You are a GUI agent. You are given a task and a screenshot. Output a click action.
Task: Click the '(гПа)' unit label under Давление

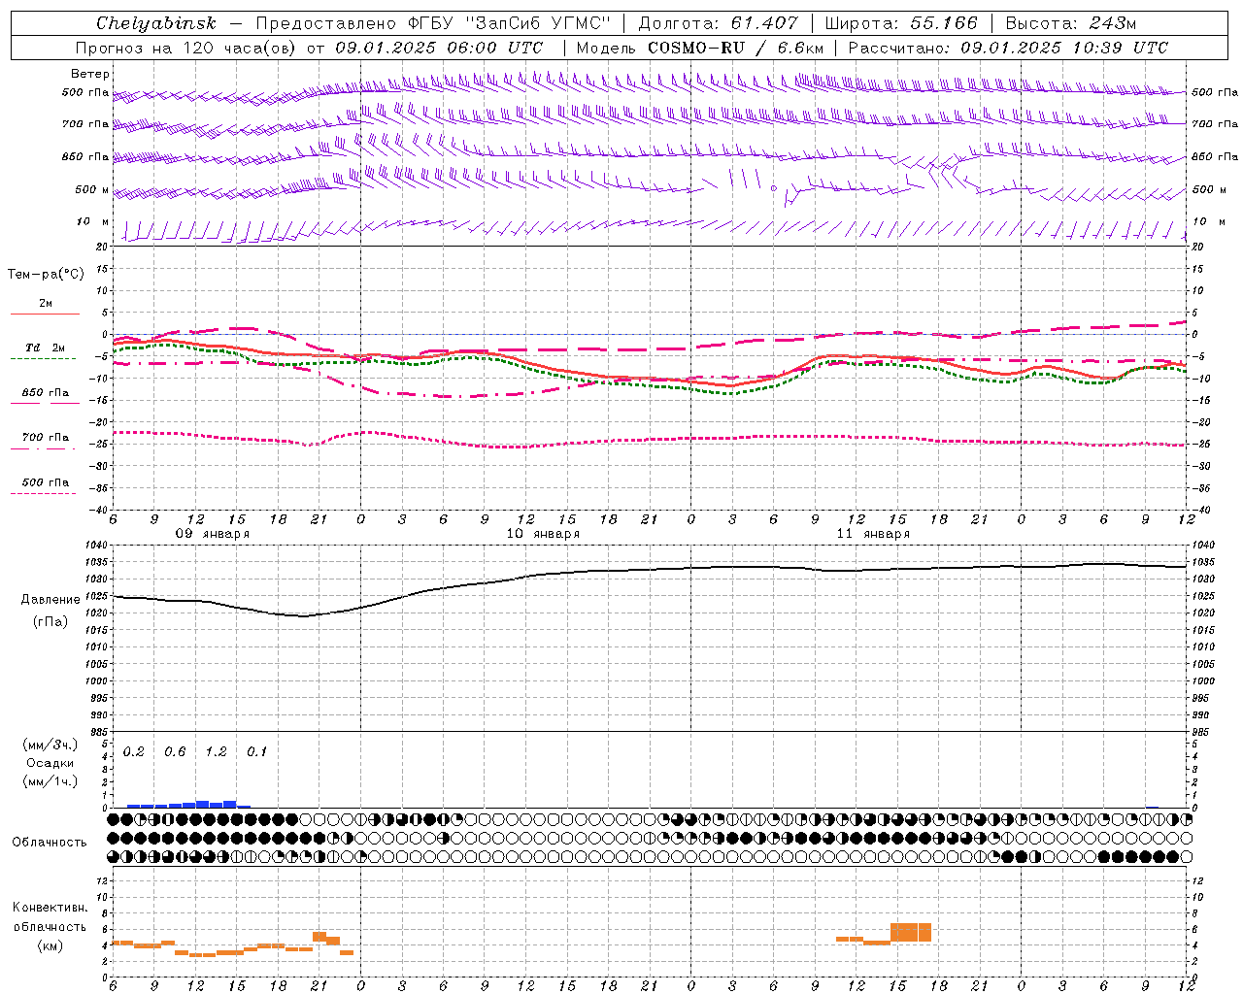(50, 621)
